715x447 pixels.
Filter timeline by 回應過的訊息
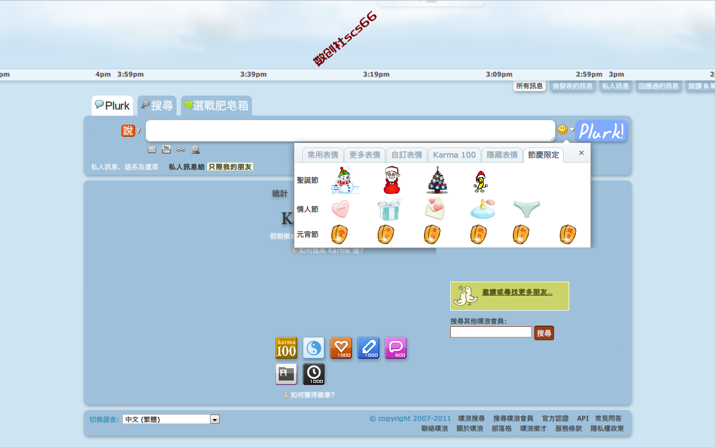tap(659, 86)
